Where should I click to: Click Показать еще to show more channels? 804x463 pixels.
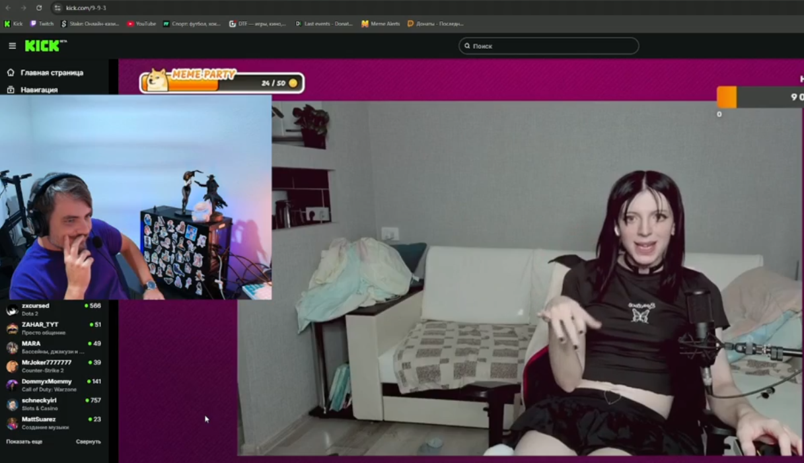tap(24, 441)
